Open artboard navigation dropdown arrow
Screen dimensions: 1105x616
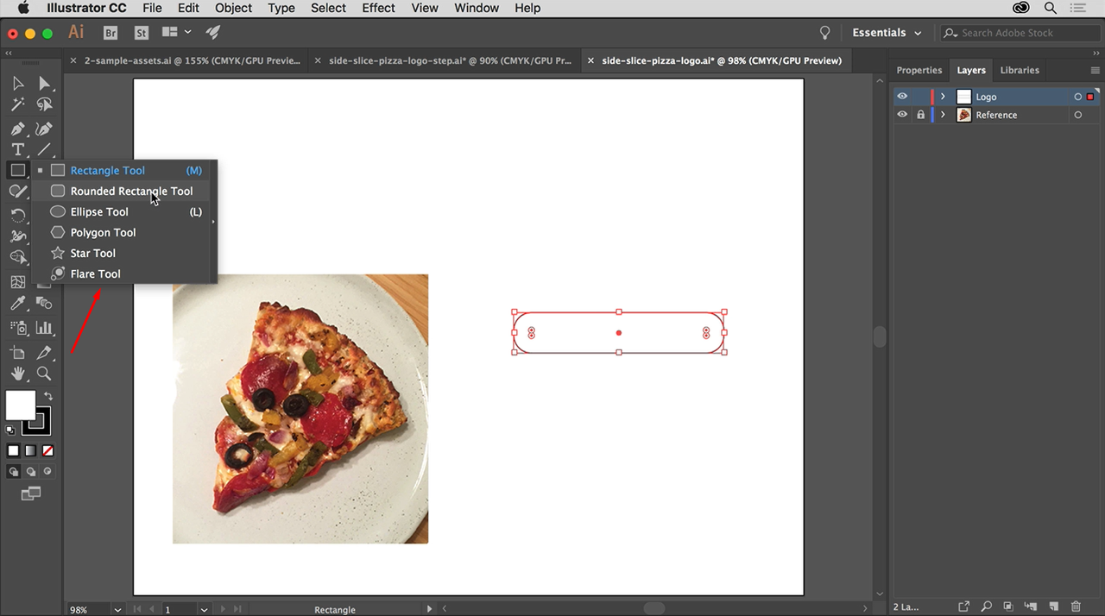pos(204,609)
